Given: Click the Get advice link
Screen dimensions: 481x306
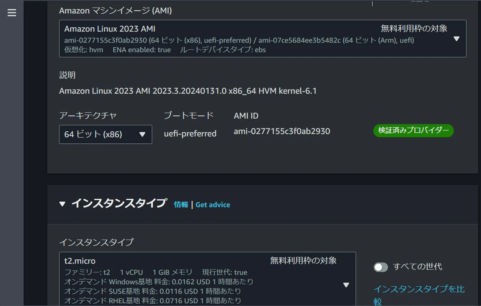Looking at the screenshot, I should point(213,205).
